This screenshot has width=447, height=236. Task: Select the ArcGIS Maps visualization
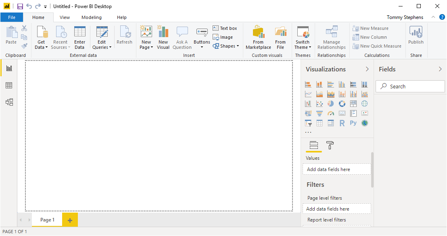click(364, 123)
